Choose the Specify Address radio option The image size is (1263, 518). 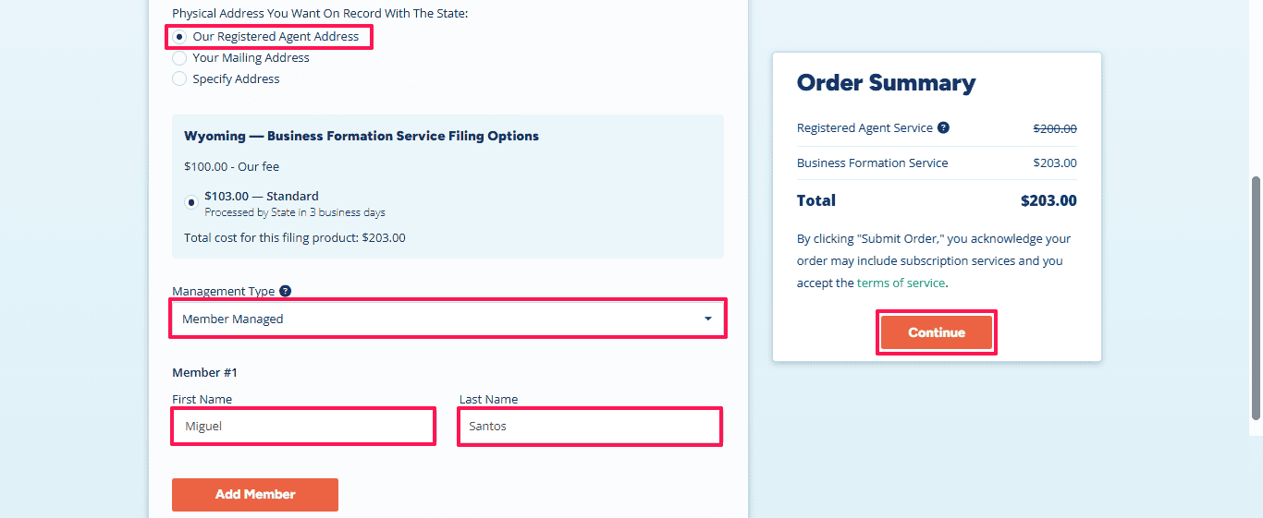pos(179,79)
